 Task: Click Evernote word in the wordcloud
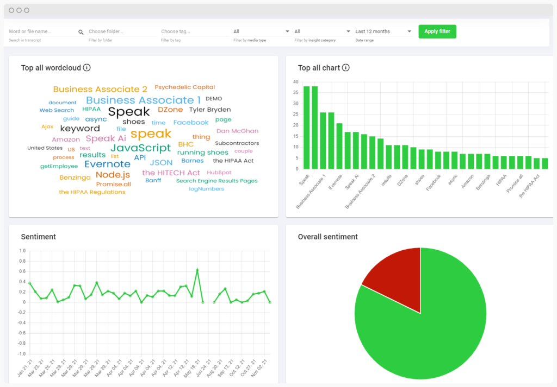(107, 164)
